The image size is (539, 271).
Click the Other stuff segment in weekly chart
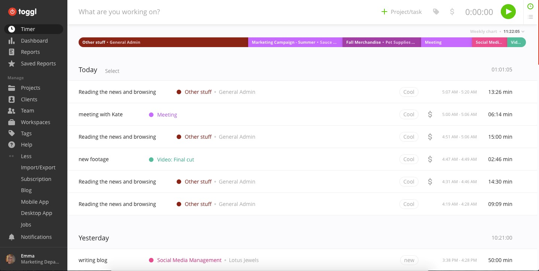coord(163,42)
